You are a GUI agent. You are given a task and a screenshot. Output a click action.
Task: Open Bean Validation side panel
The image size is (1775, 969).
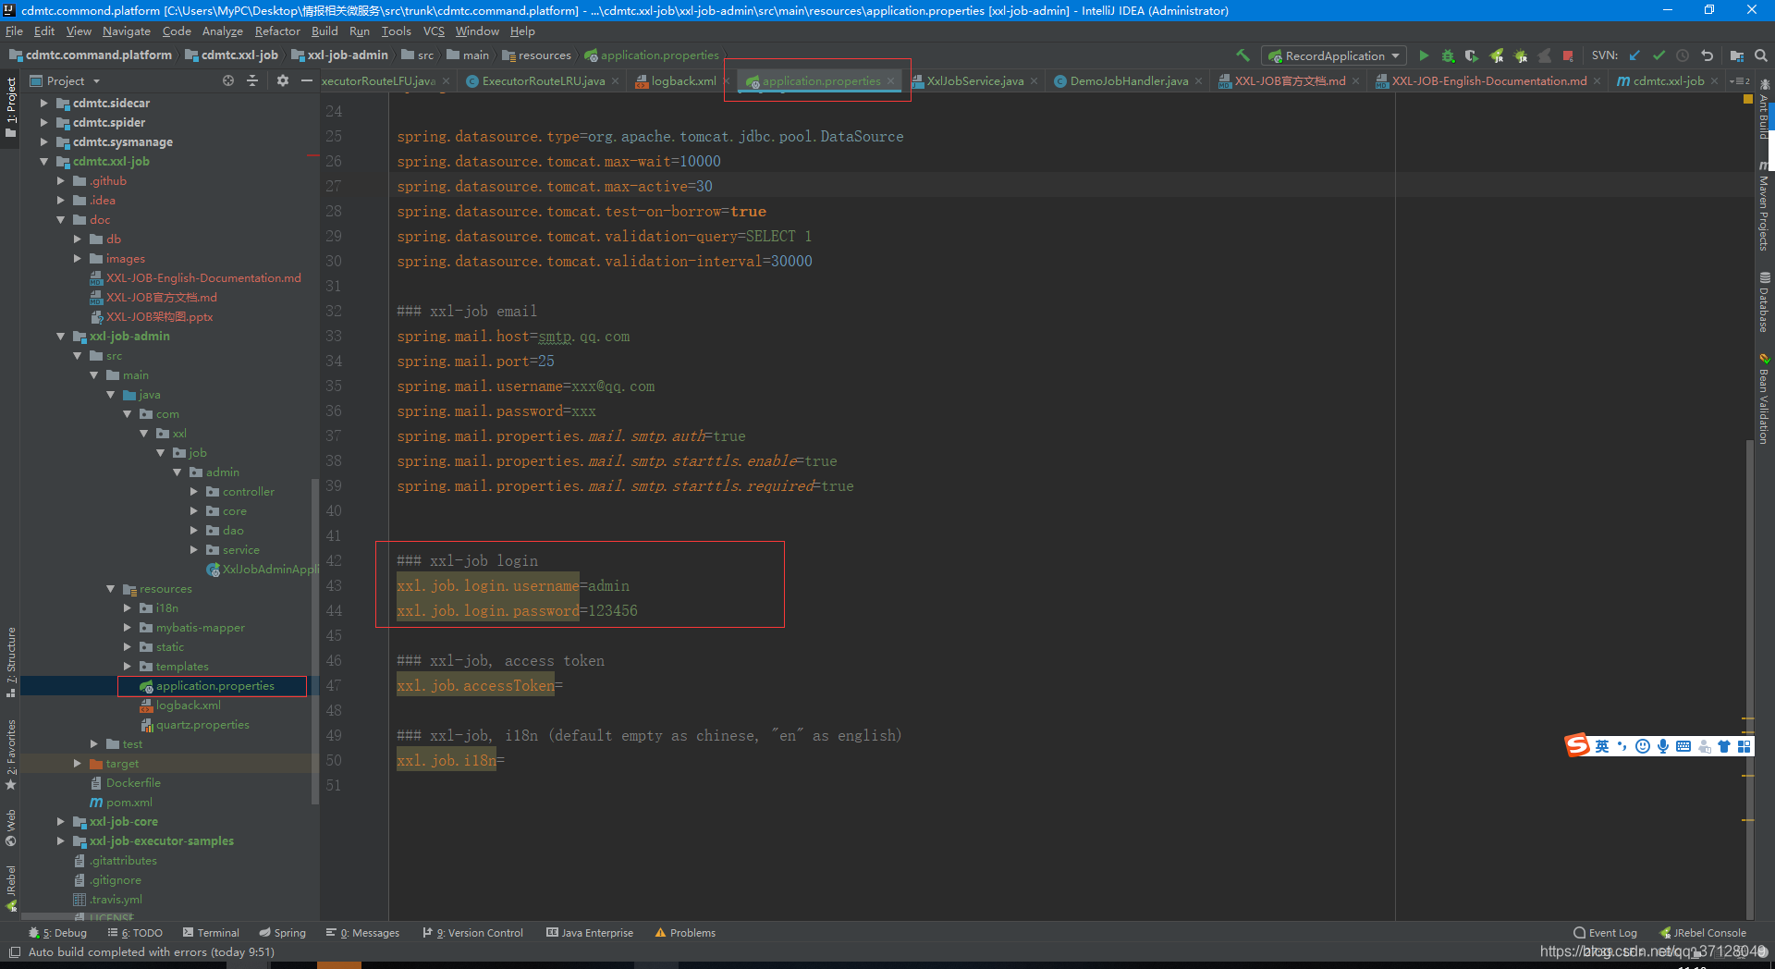pyautogui.click(x=1764, y=399)
